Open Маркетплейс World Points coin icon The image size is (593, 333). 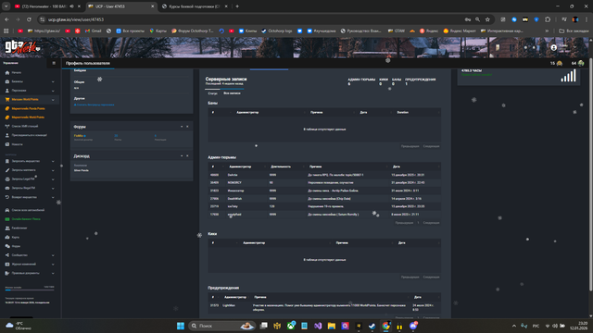(x=7, y=117)
